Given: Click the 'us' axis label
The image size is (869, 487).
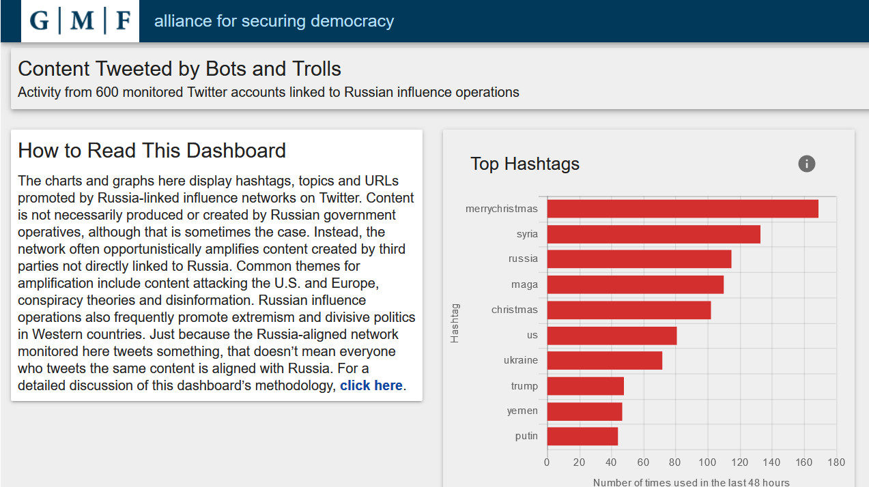Looking at the screenshot, I should tap(532, 335).
